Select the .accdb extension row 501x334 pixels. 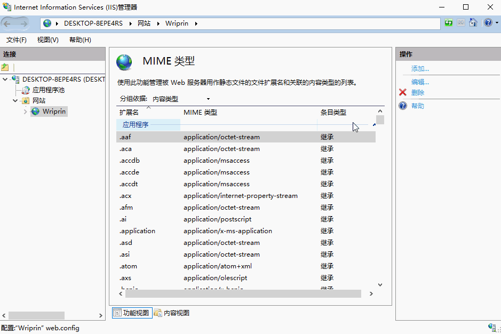click(246, 161)
